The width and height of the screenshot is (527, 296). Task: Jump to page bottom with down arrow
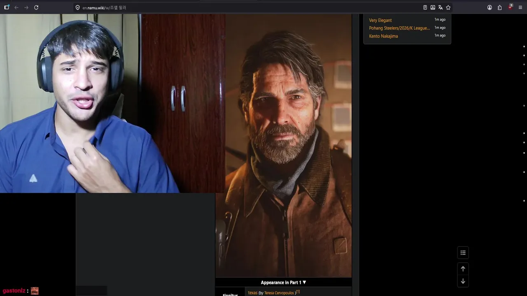point(463,281)
